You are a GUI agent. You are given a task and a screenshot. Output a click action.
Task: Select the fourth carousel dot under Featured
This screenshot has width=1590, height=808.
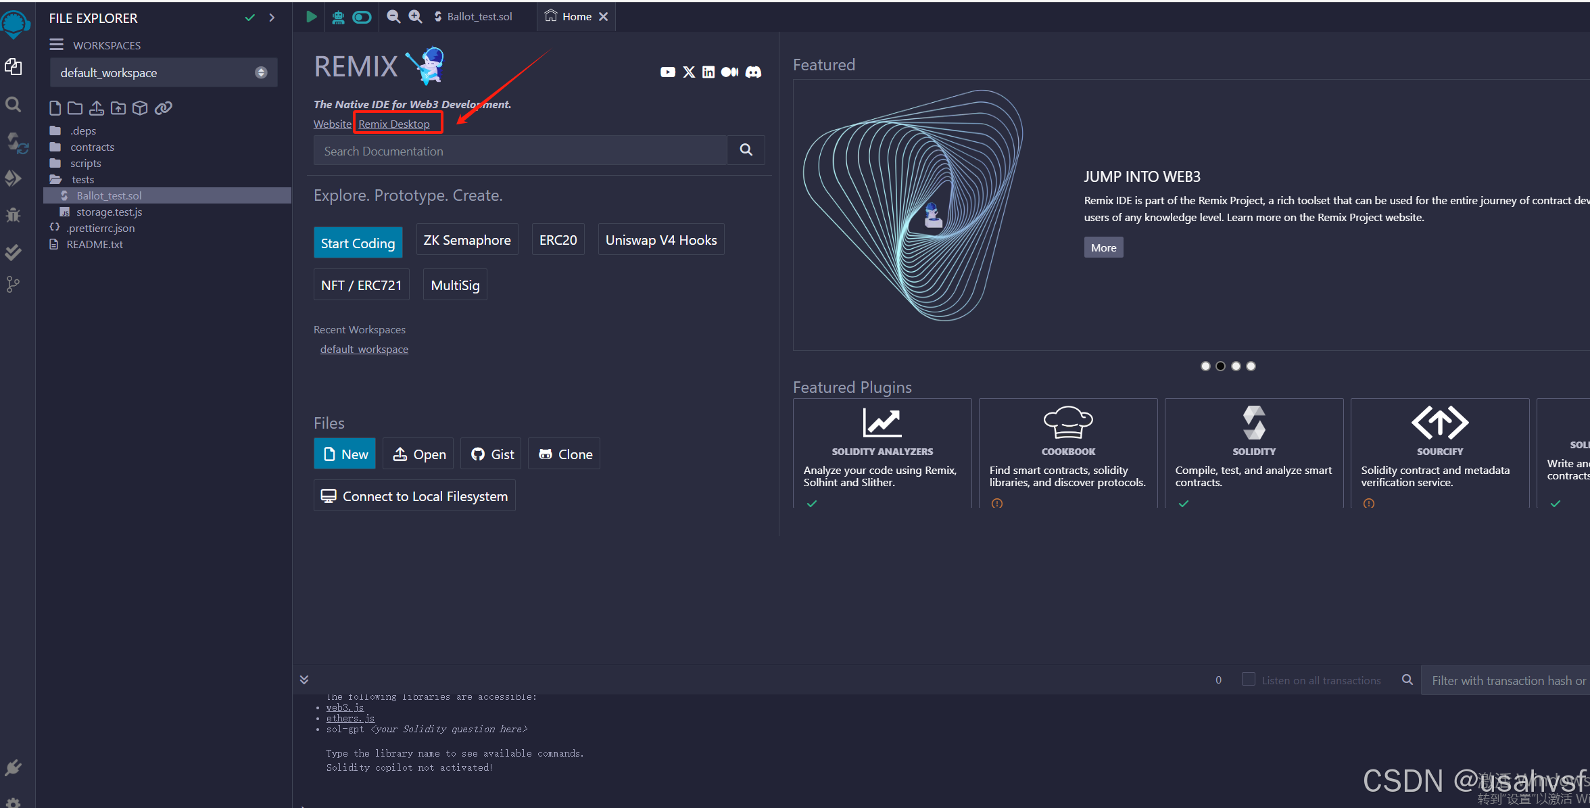click(x=1251, y=366)
